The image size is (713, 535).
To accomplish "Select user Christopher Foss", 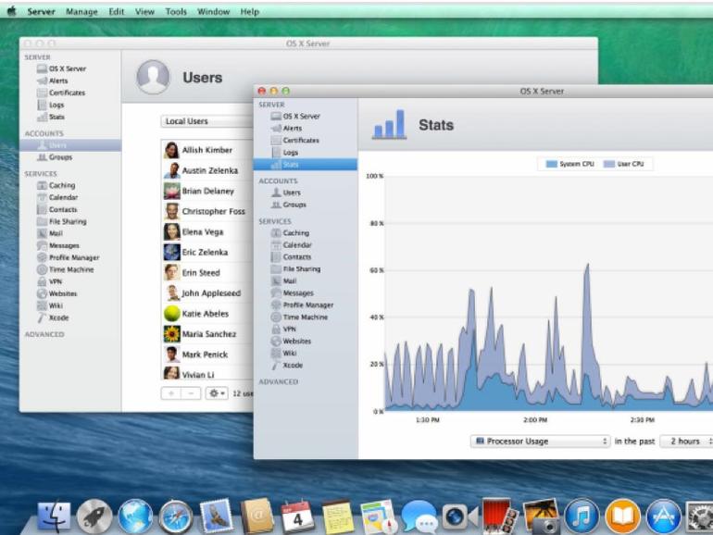I will coord(206,211).
